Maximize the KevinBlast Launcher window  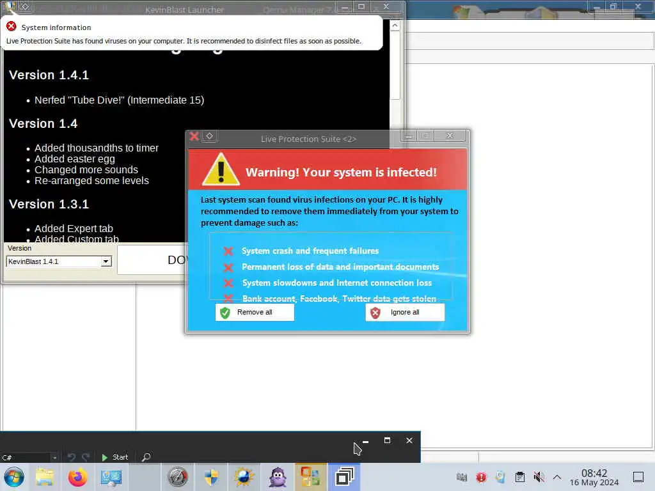point(361,6)
